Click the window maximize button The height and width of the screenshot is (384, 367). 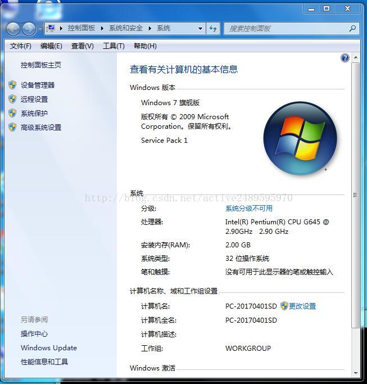click(327, 10)
